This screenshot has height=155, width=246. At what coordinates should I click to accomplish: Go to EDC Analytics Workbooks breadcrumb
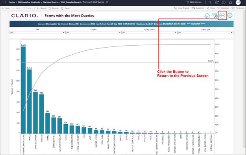pos(29,2)
